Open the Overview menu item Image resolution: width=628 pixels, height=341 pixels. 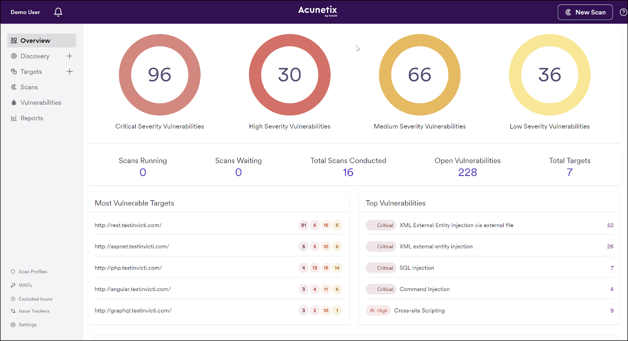pyautogui.click(x=42, y=41)
